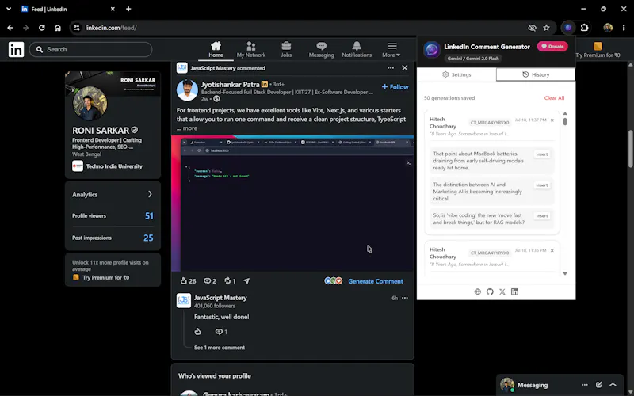Open a new browser tab

pyautogui.click(x=128, y=9)
